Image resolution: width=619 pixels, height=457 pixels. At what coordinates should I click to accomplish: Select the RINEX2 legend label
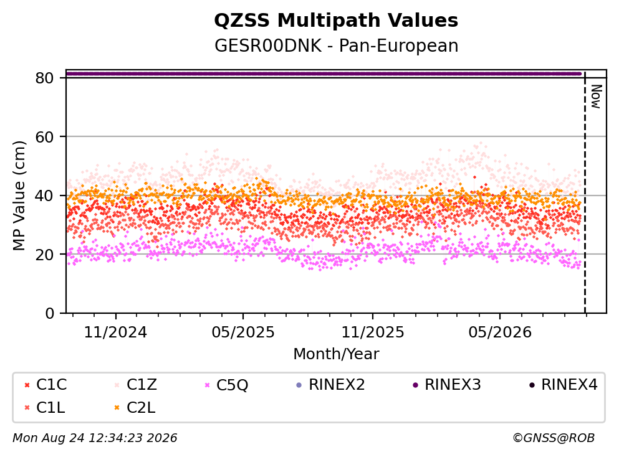click(337, 384)
